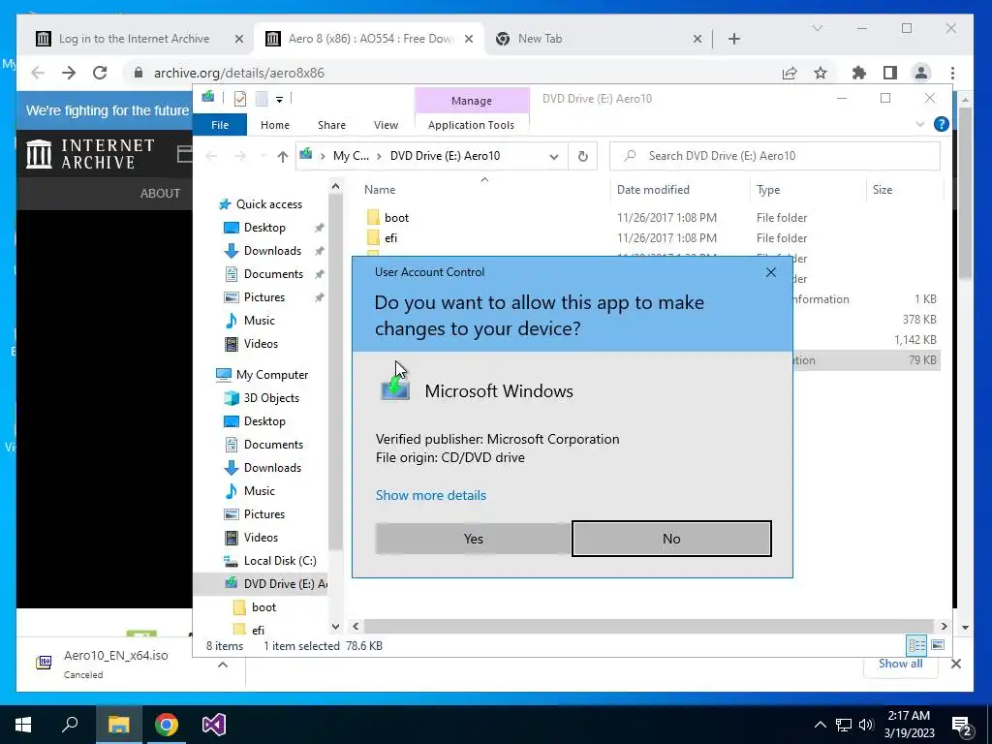
Task: Open Chrome extensions puzzle icon
Action: 859,73
